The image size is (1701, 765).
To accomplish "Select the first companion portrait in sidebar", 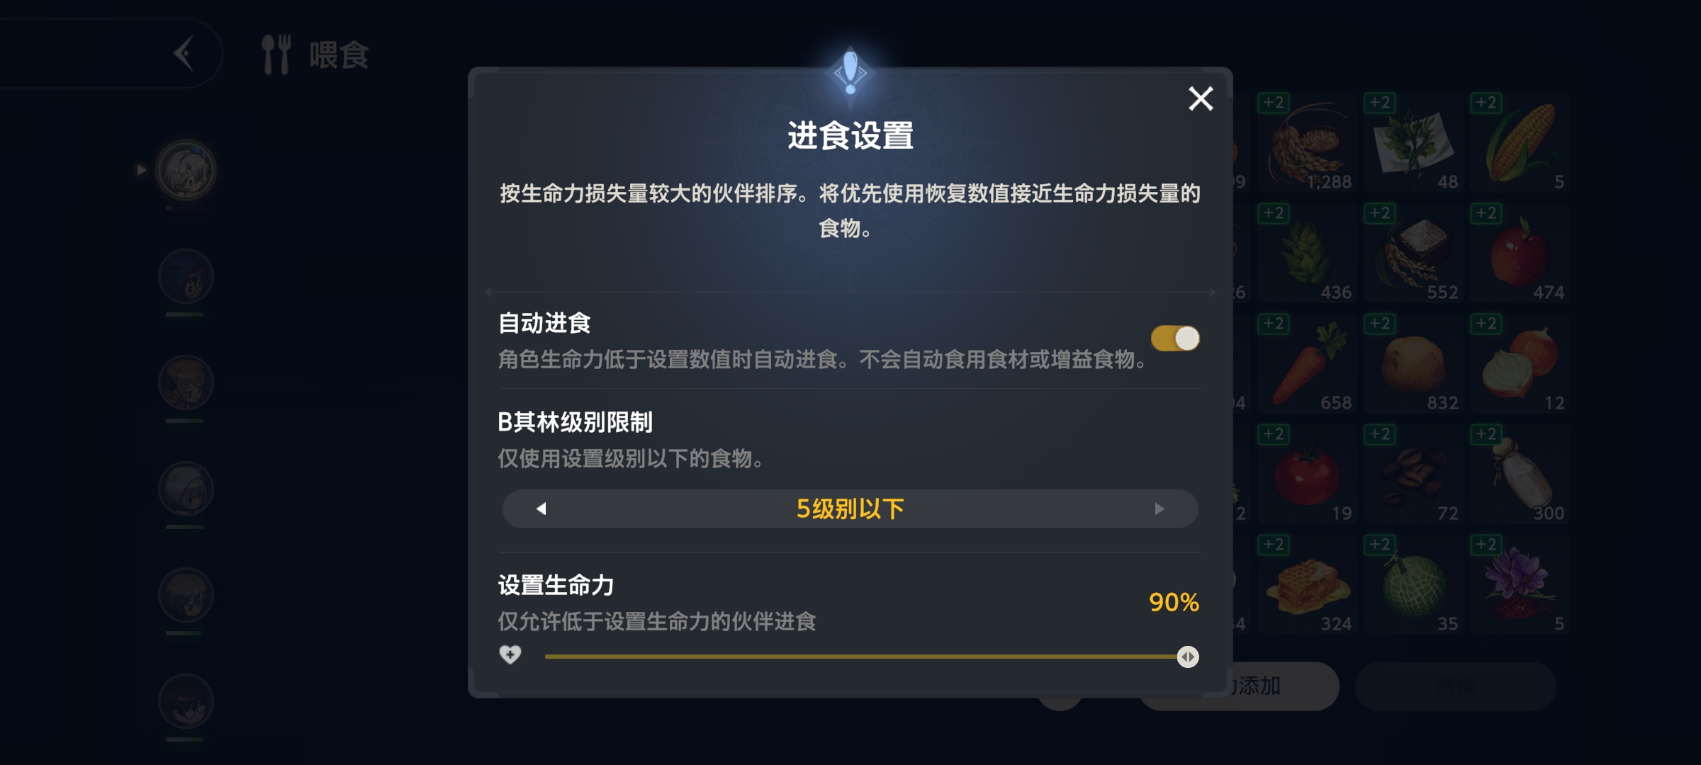I will click(x=186, y=171).
